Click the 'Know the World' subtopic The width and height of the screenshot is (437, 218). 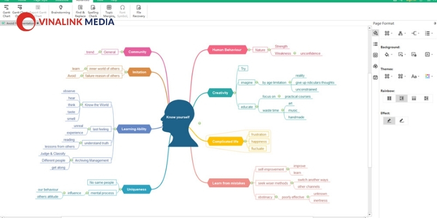(97, 105)
